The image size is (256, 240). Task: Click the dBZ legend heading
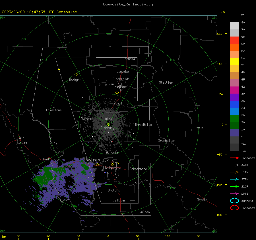click(x=241, y=15)
